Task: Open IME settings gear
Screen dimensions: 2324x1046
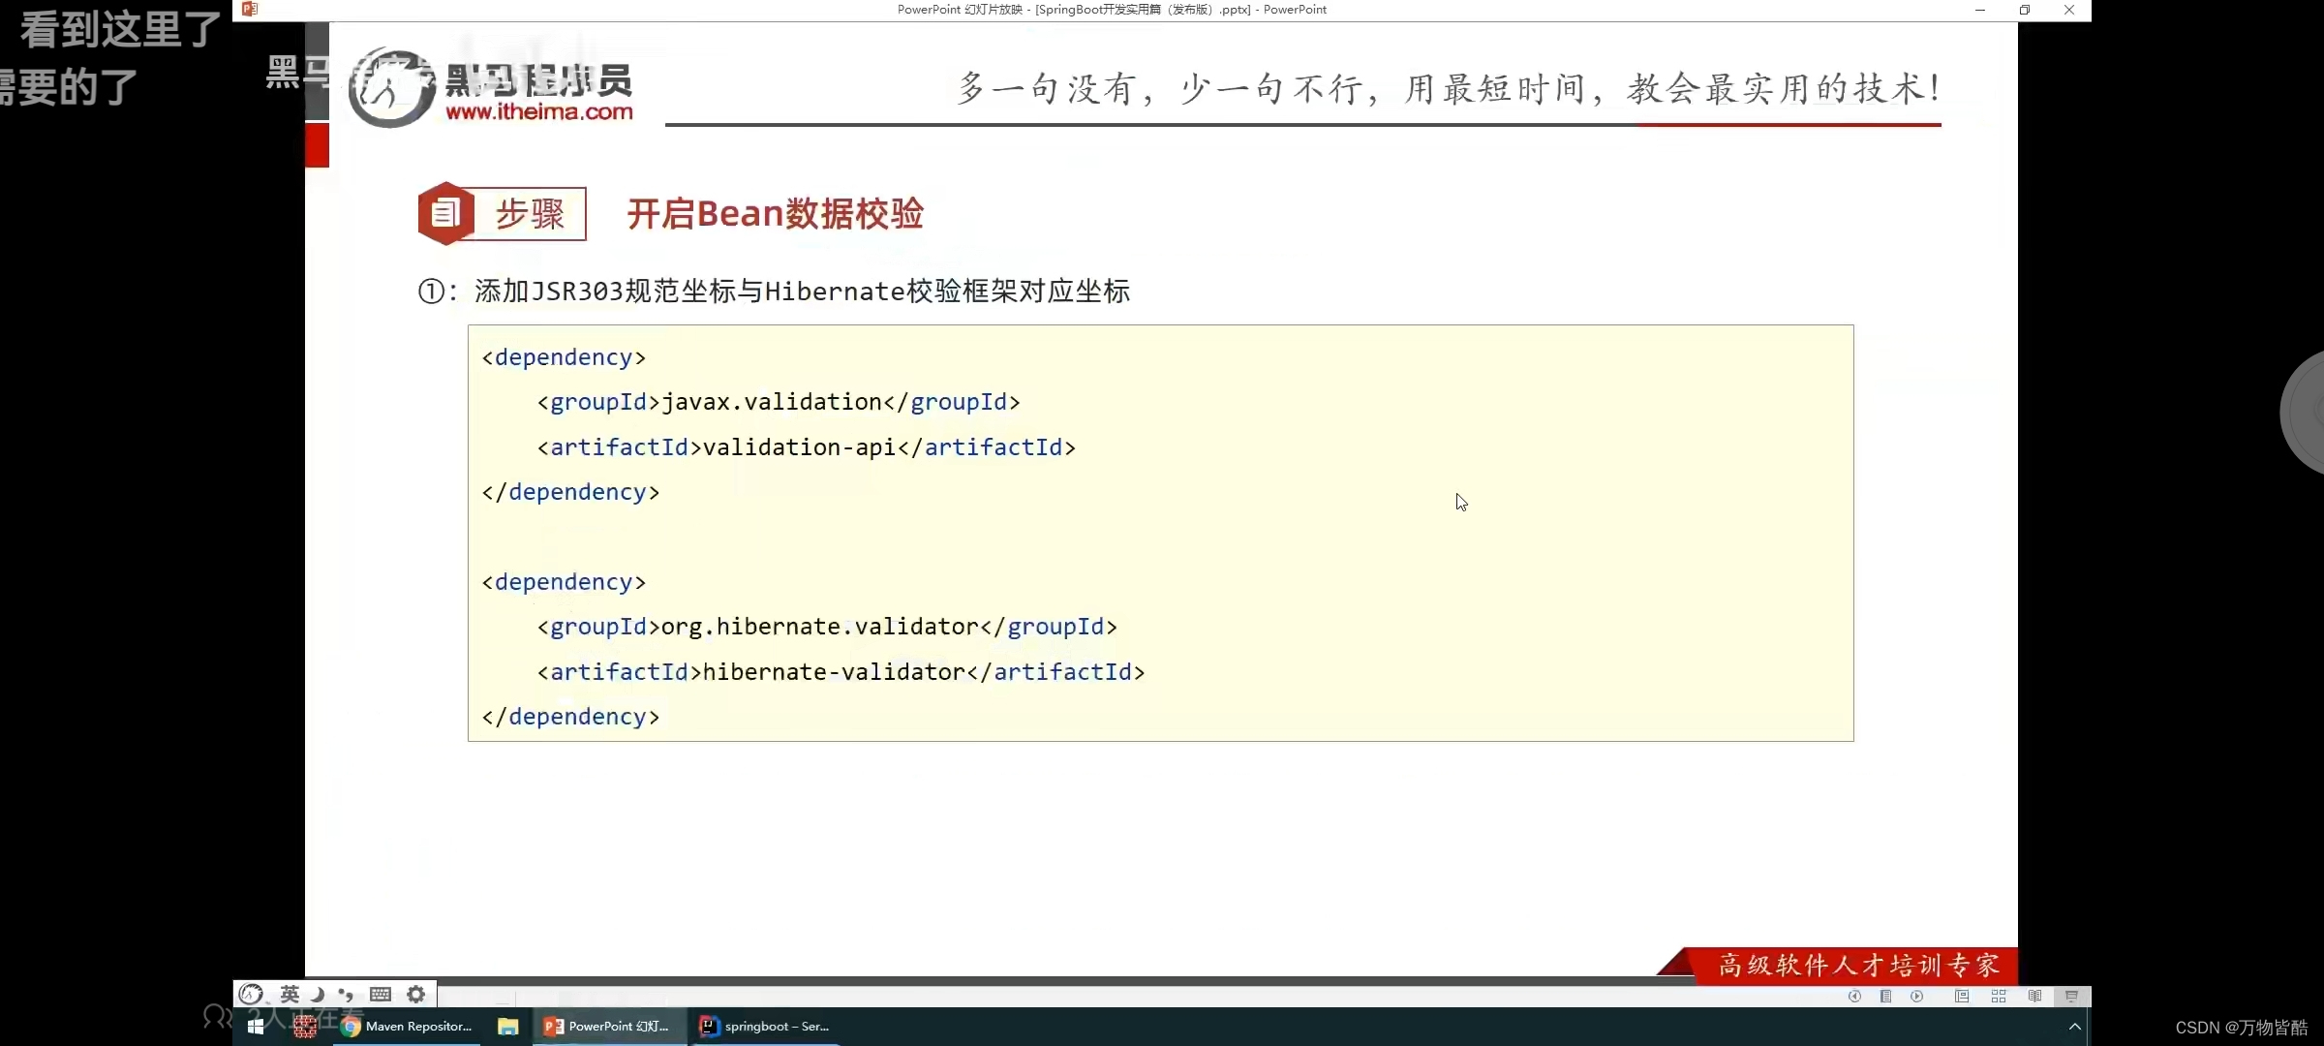Action: pyautogui.click(x=416, y=994)
